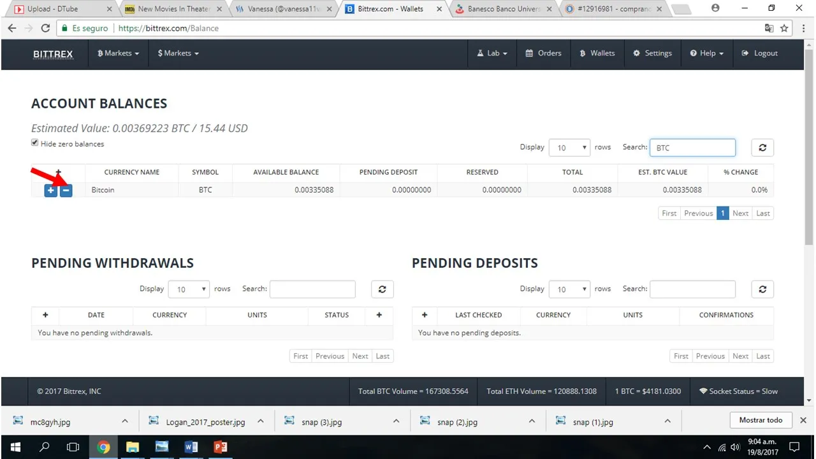Uncheck Hide zero balances
Screen dimensions: 816x459
click(x=35, y=143)
